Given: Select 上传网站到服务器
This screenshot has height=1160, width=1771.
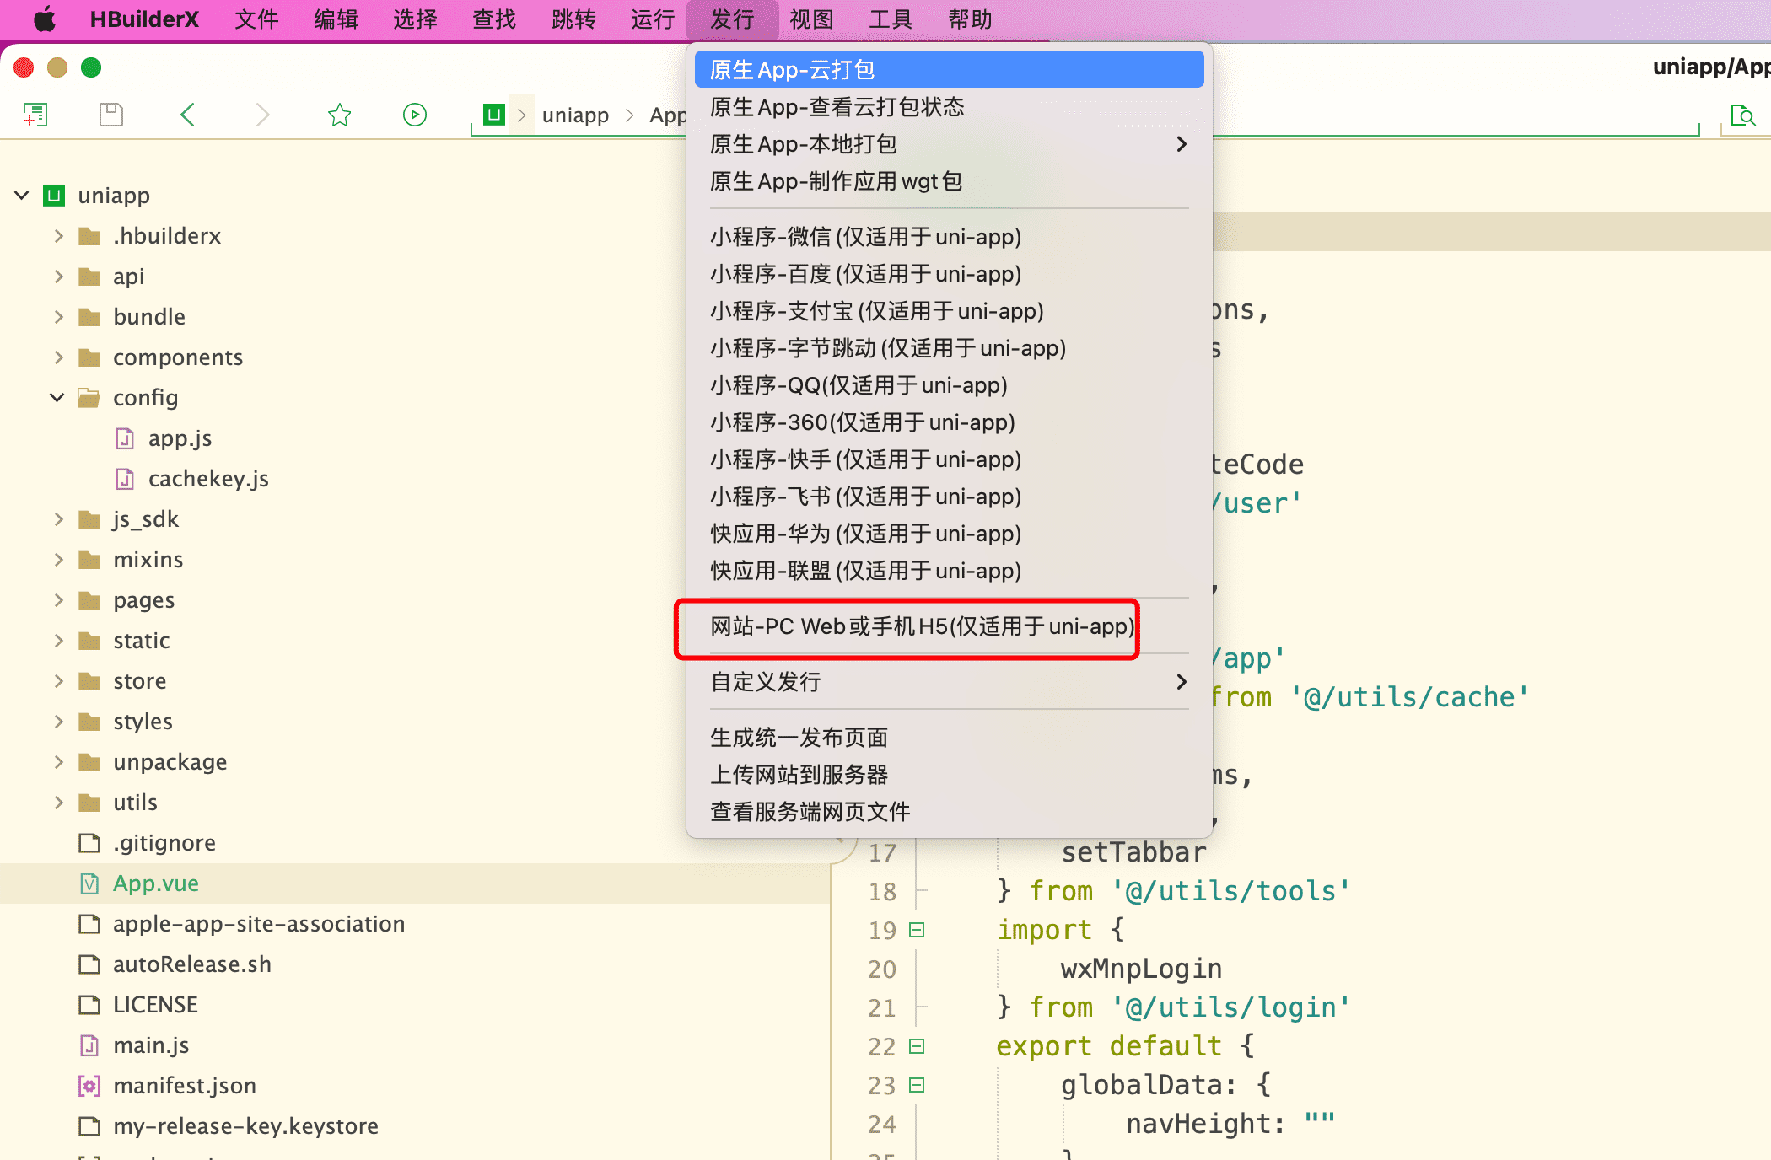Looking at the screenshot, I should tap(949, 775).
